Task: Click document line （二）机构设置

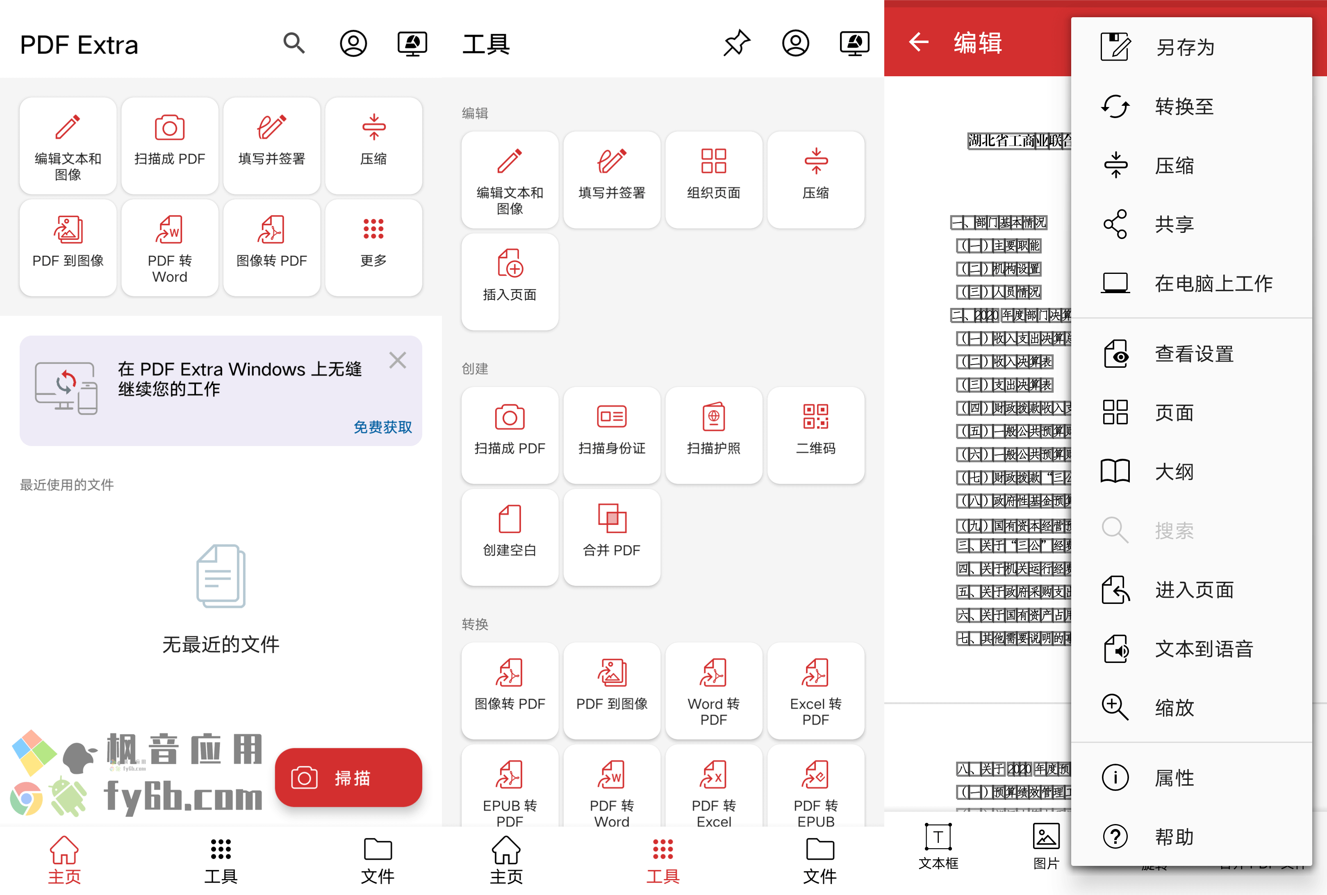Action: pyautogui.click(x=999, y=269)
